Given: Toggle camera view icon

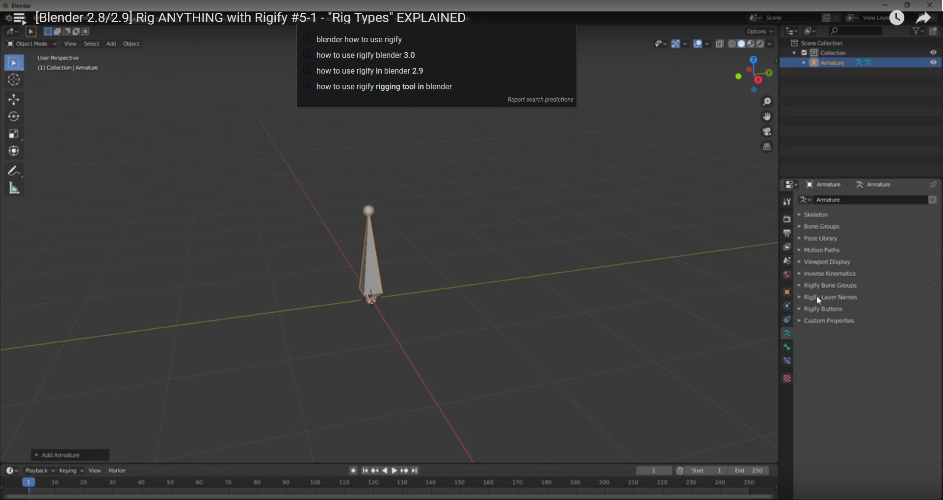Looking at the screenshot, I should coord(767,132).
